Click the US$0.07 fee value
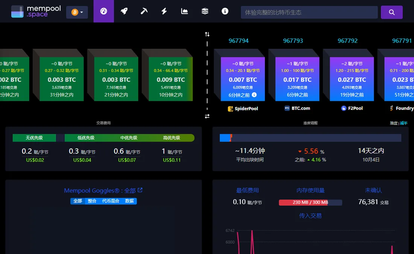 tap(127, 160)
